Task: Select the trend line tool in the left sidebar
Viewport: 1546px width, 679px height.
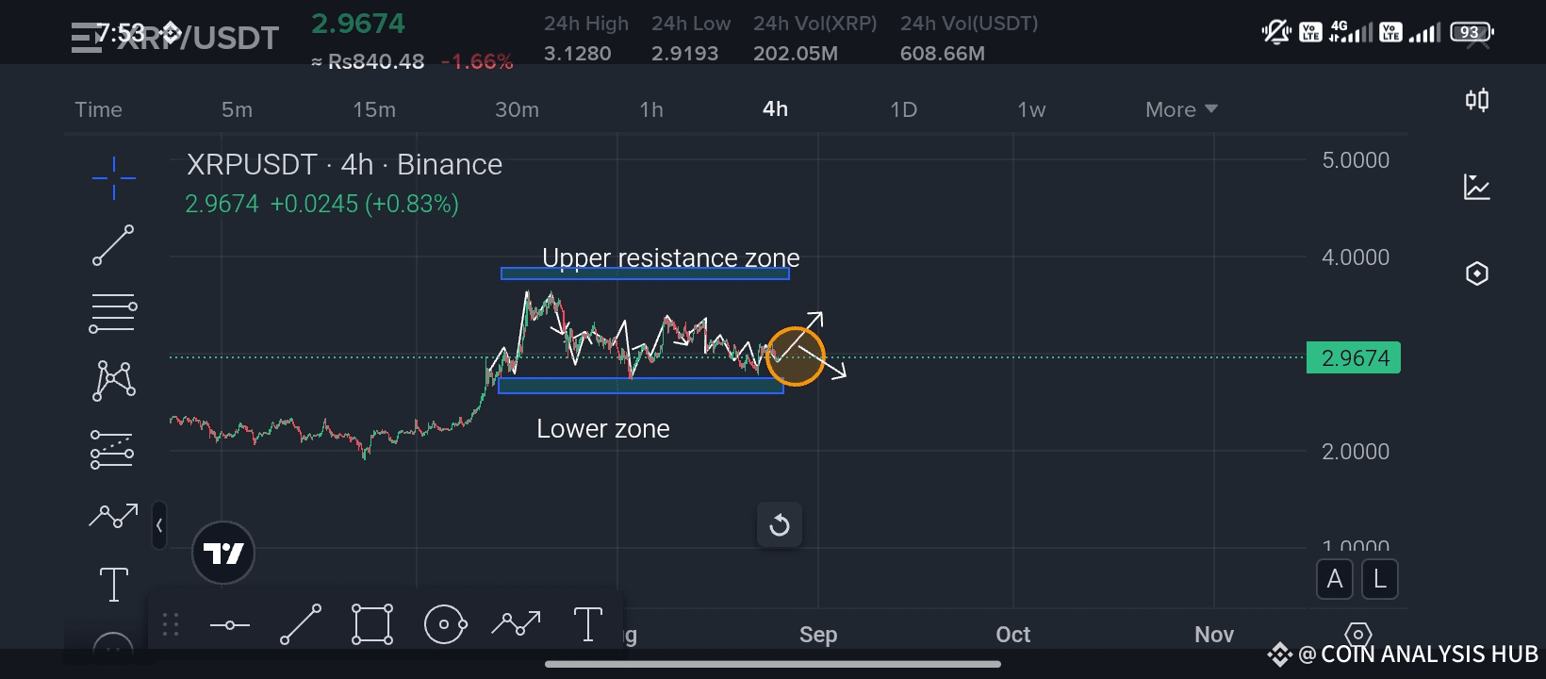Action: pos(113,245)
